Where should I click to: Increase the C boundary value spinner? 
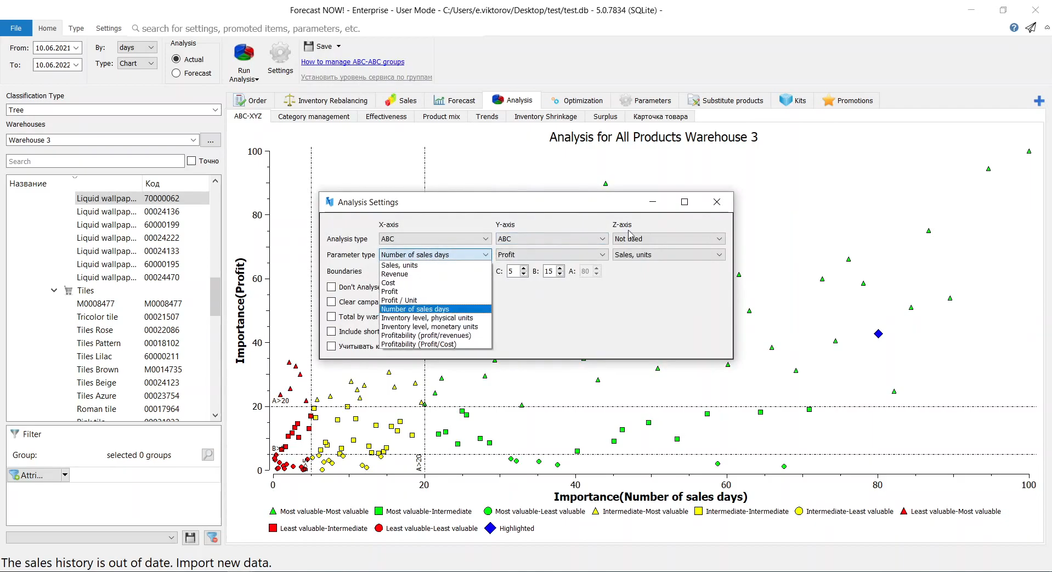(524, 268)
